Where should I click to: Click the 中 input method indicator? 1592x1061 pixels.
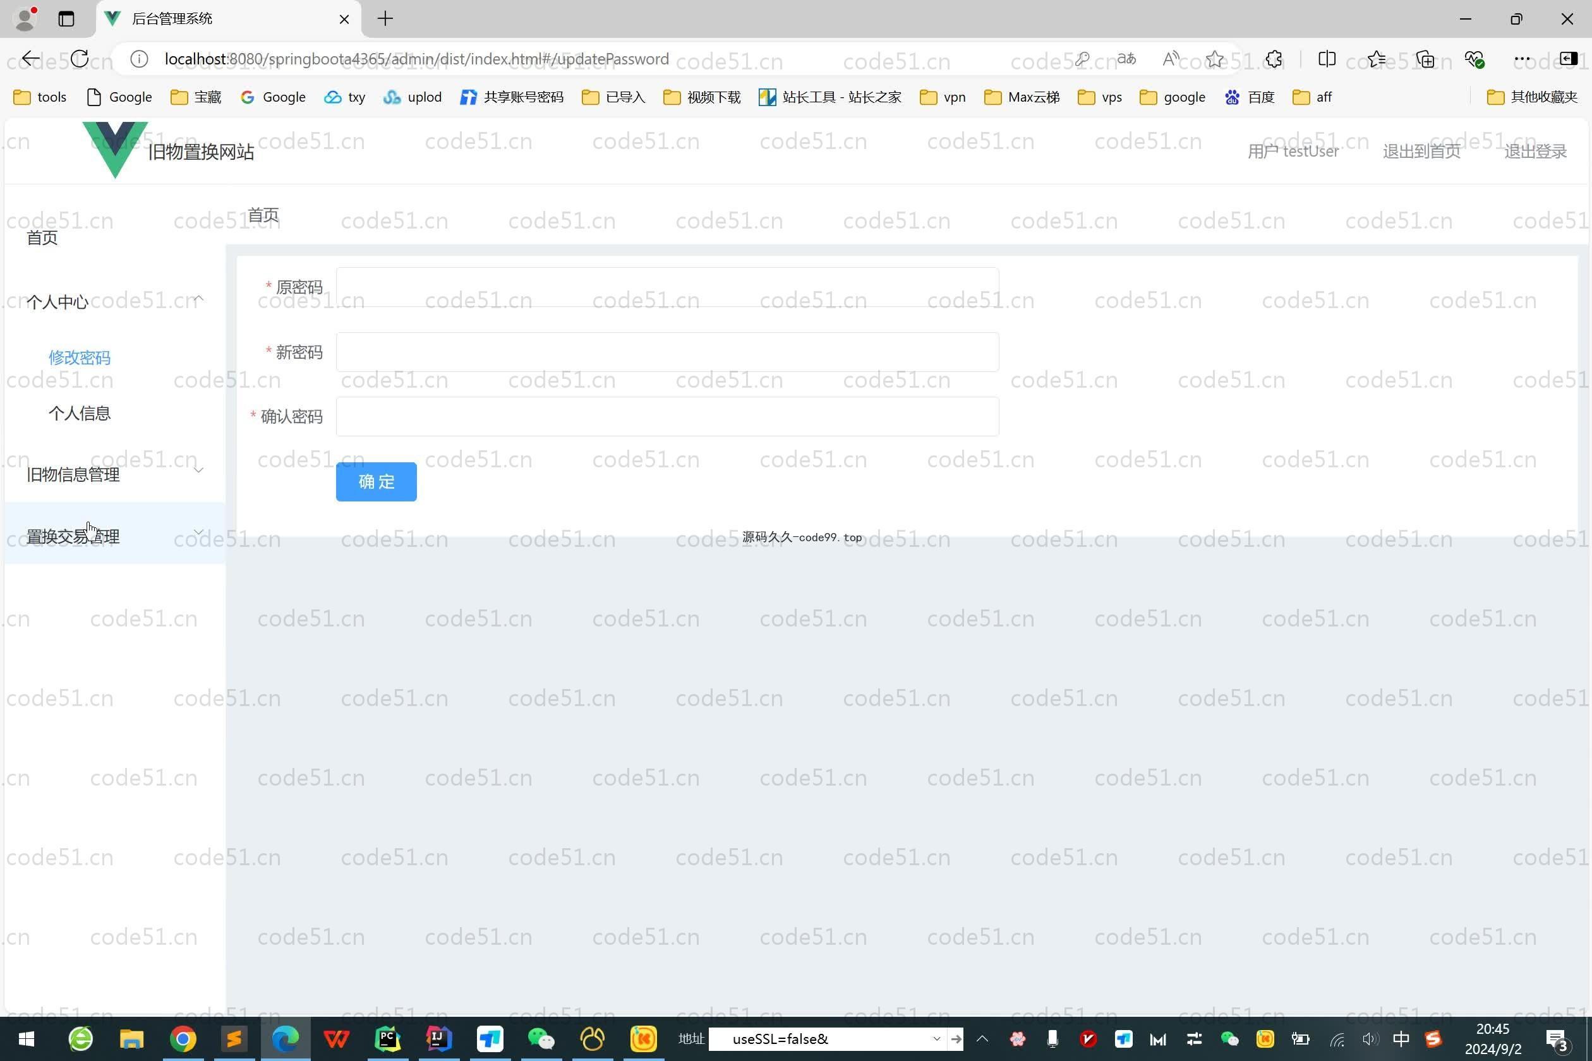point(1401,1039)
